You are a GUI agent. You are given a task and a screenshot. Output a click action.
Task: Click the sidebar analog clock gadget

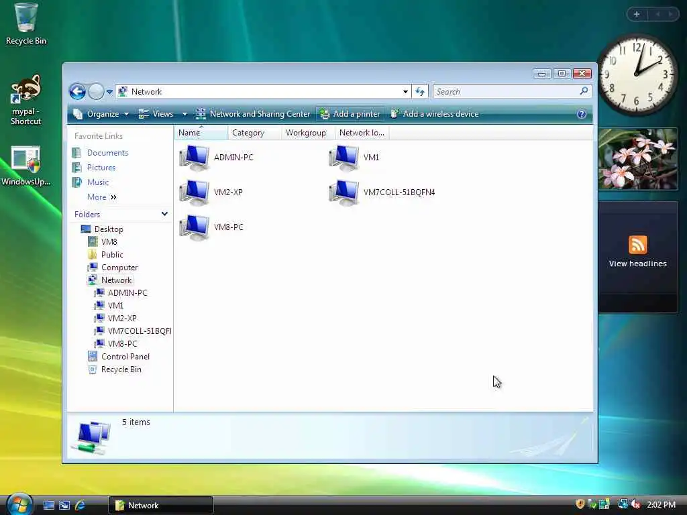point(637,75)
